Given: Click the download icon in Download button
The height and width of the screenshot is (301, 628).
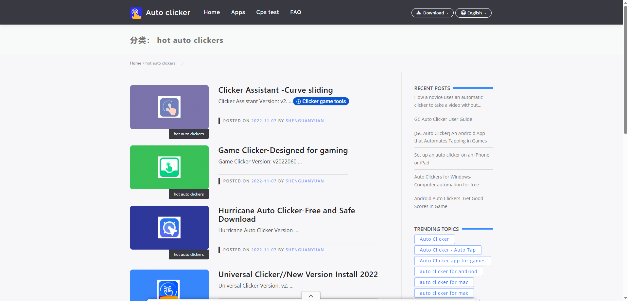Looking at the screenshot, I should [419, 13].
